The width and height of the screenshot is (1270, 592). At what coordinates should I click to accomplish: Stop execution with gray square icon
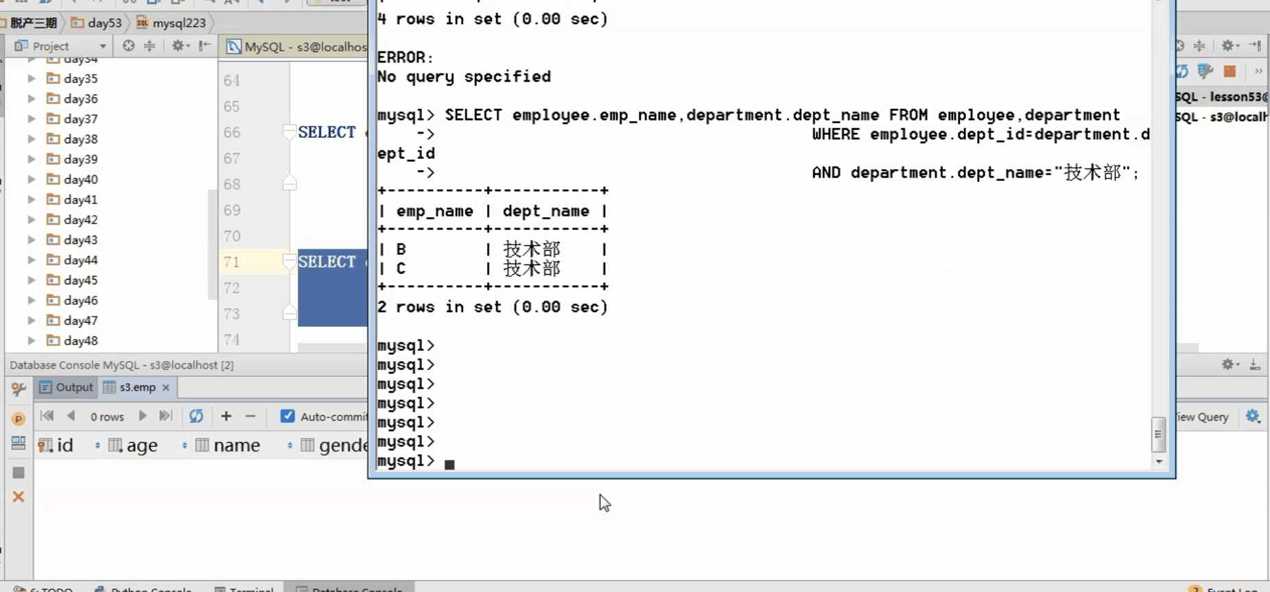pos(19,473)
